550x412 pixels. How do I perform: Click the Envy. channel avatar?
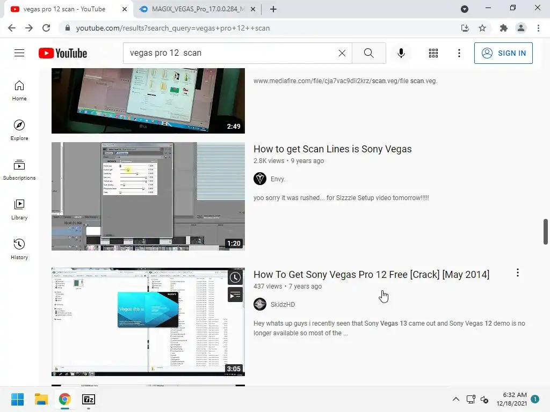260,179
